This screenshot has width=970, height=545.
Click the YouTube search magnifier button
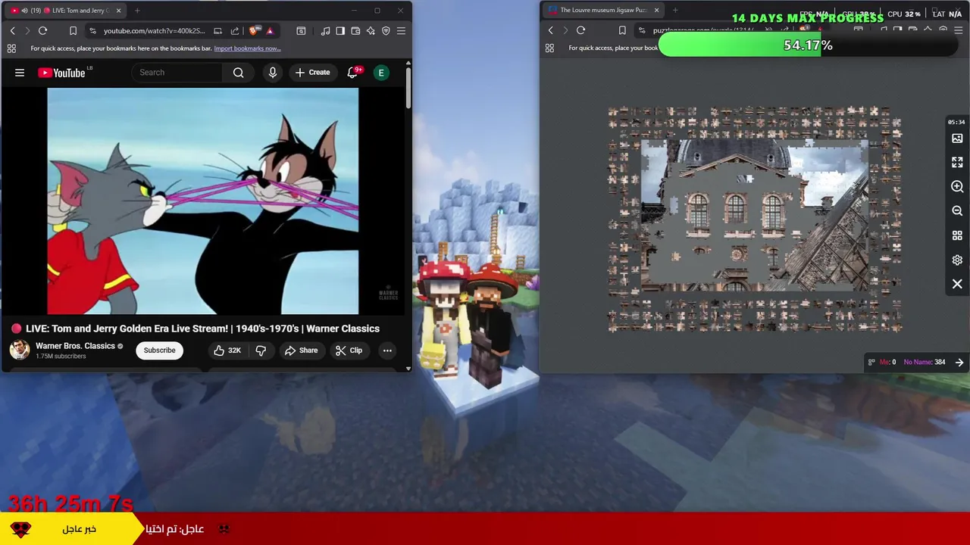(x=239, y=73)
